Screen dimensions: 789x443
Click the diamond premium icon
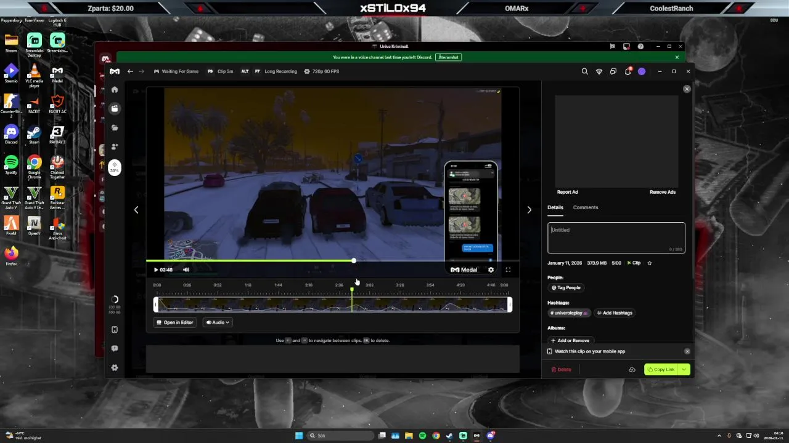[599, 71]
